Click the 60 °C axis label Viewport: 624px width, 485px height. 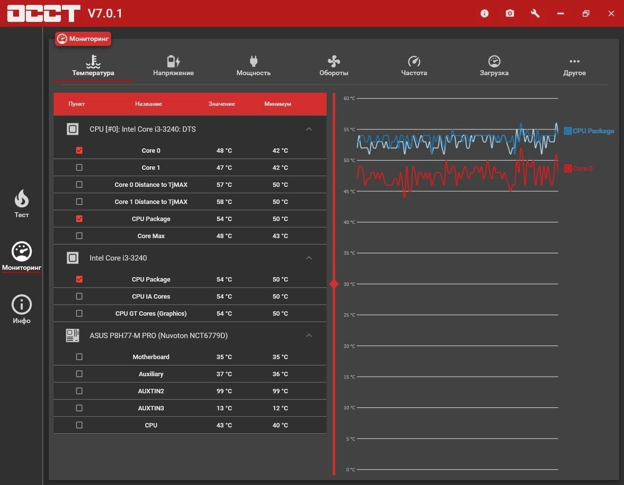pos(349,98)
